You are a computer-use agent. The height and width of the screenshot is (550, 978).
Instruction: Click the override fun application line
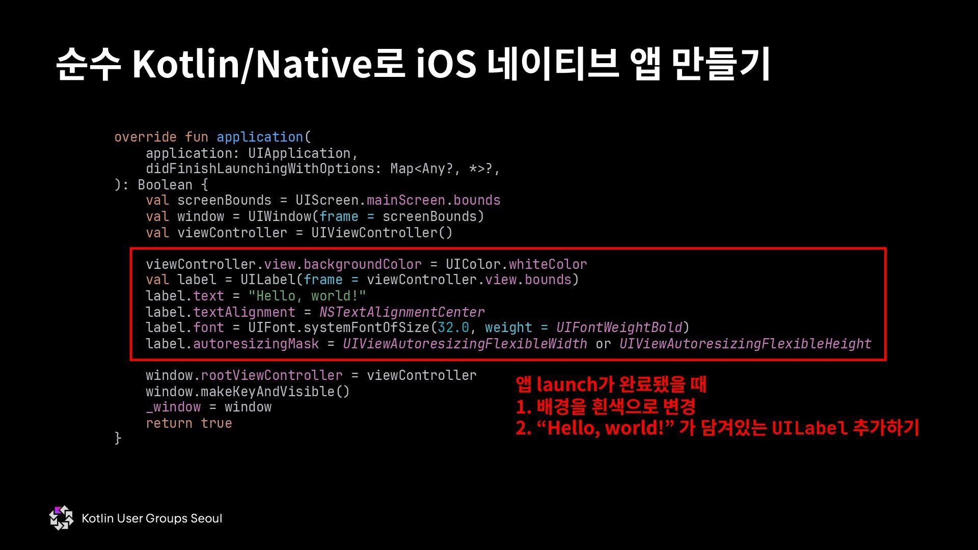[x=212, y=137]
